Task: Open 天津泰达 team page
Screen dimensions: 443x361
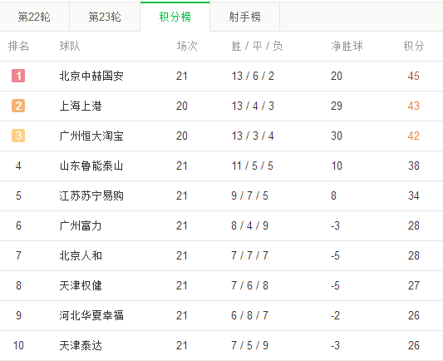Action: (81, 346)
